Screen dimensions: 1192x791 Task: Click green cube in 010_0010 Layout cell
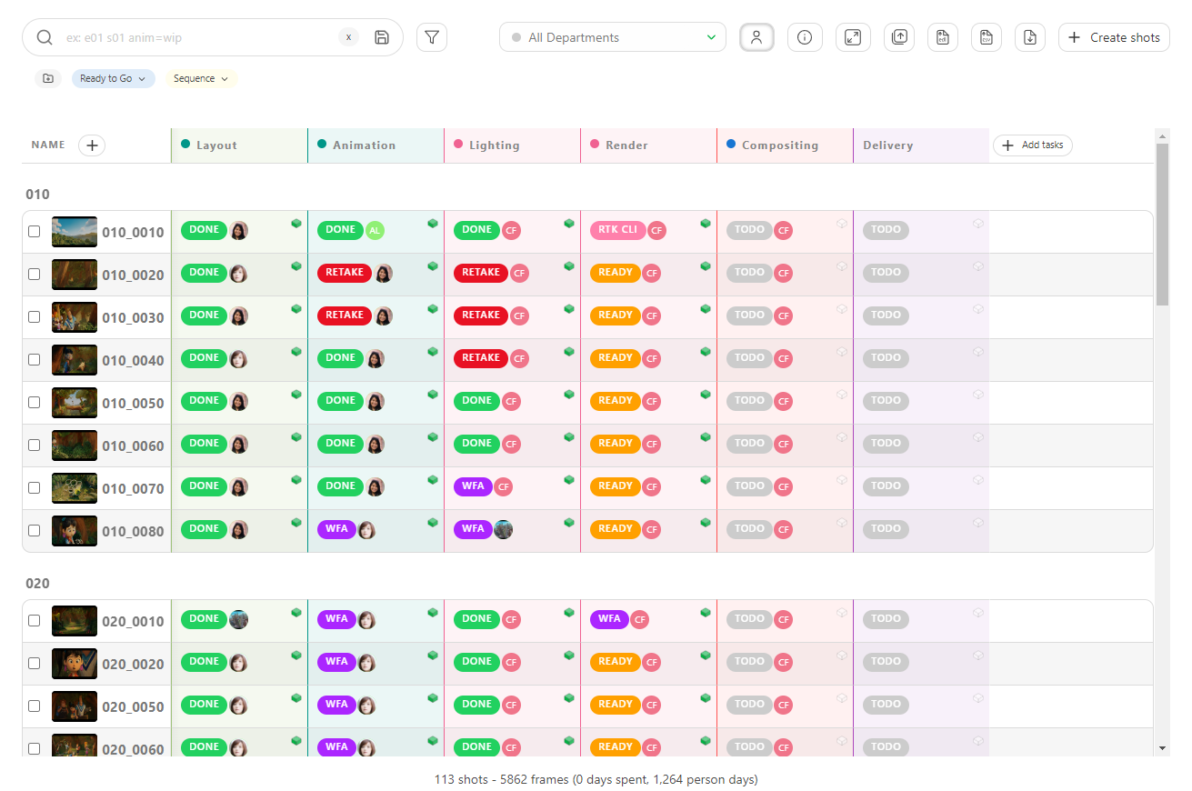click(296, 223)
